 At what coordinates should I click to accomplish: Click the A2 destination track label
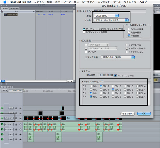[11, 129]
